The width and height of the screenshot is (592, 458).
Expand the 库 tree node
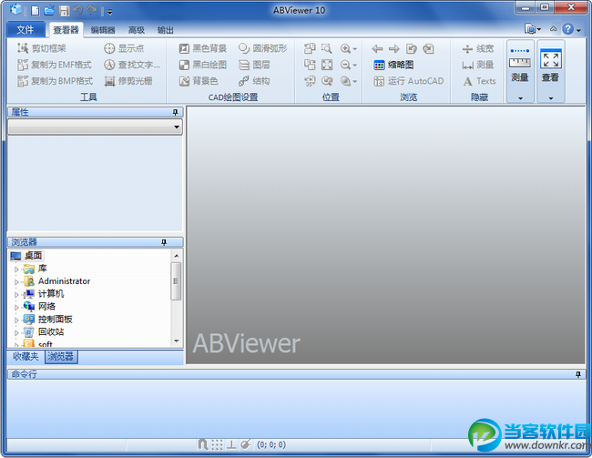tap(16, 270)
